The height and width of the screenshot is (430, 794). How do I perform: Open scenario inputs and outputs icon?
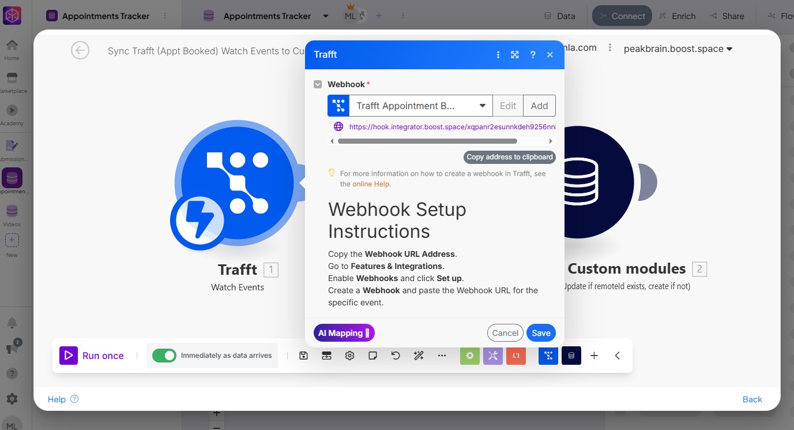[327, 356]
